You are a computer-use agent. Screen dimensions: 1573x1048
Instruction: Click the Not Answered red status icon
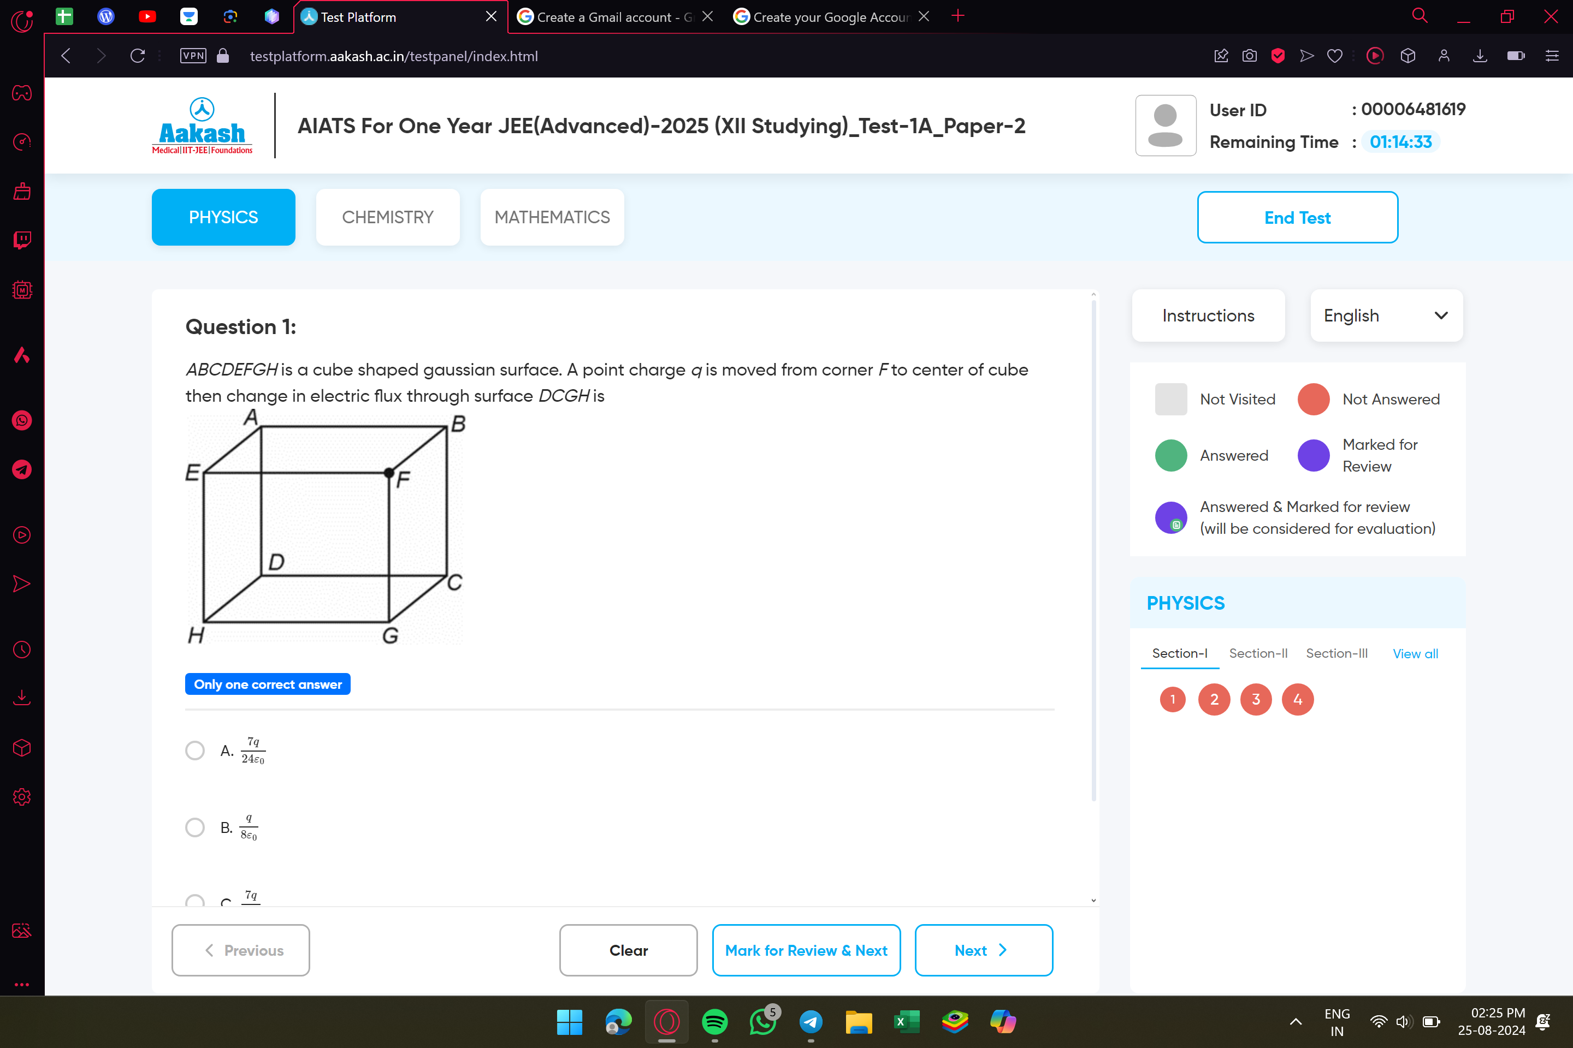(x=1313, y=399)
